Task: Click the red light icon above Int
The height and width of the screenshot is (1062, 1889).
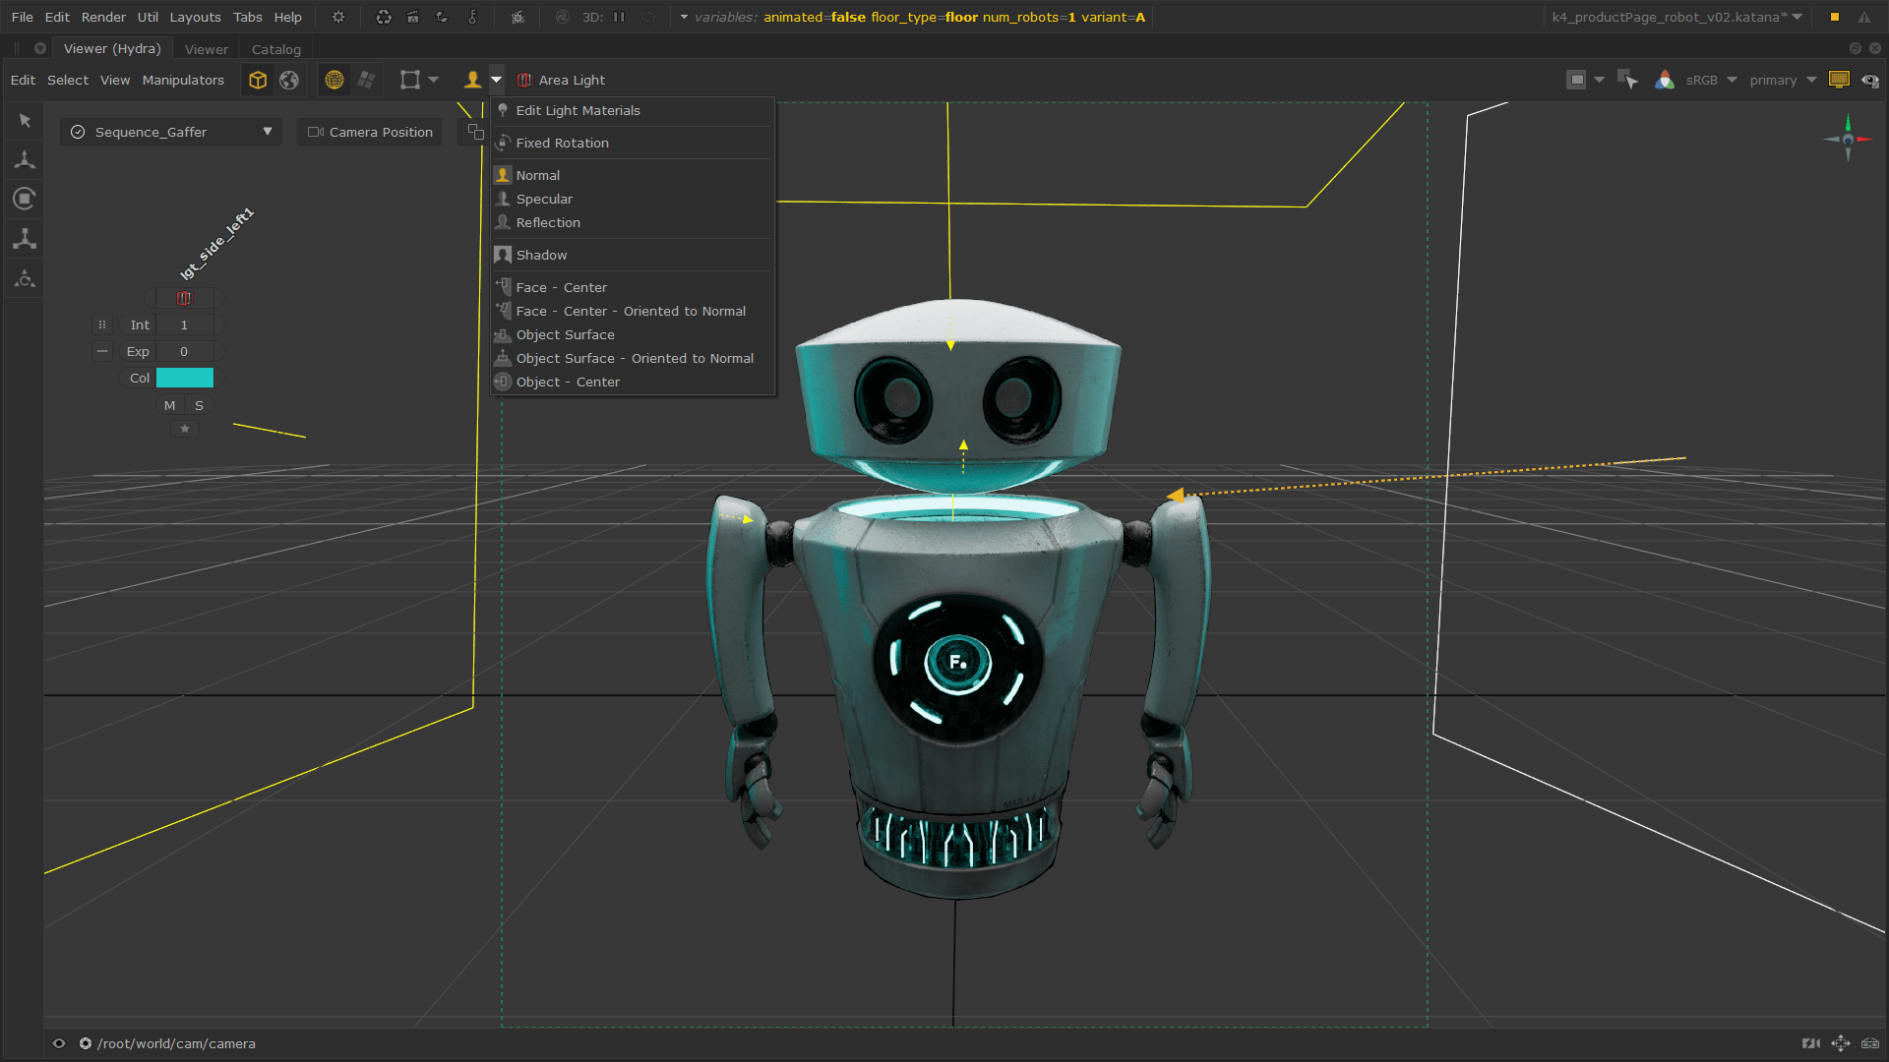Action: pos(184,298)
